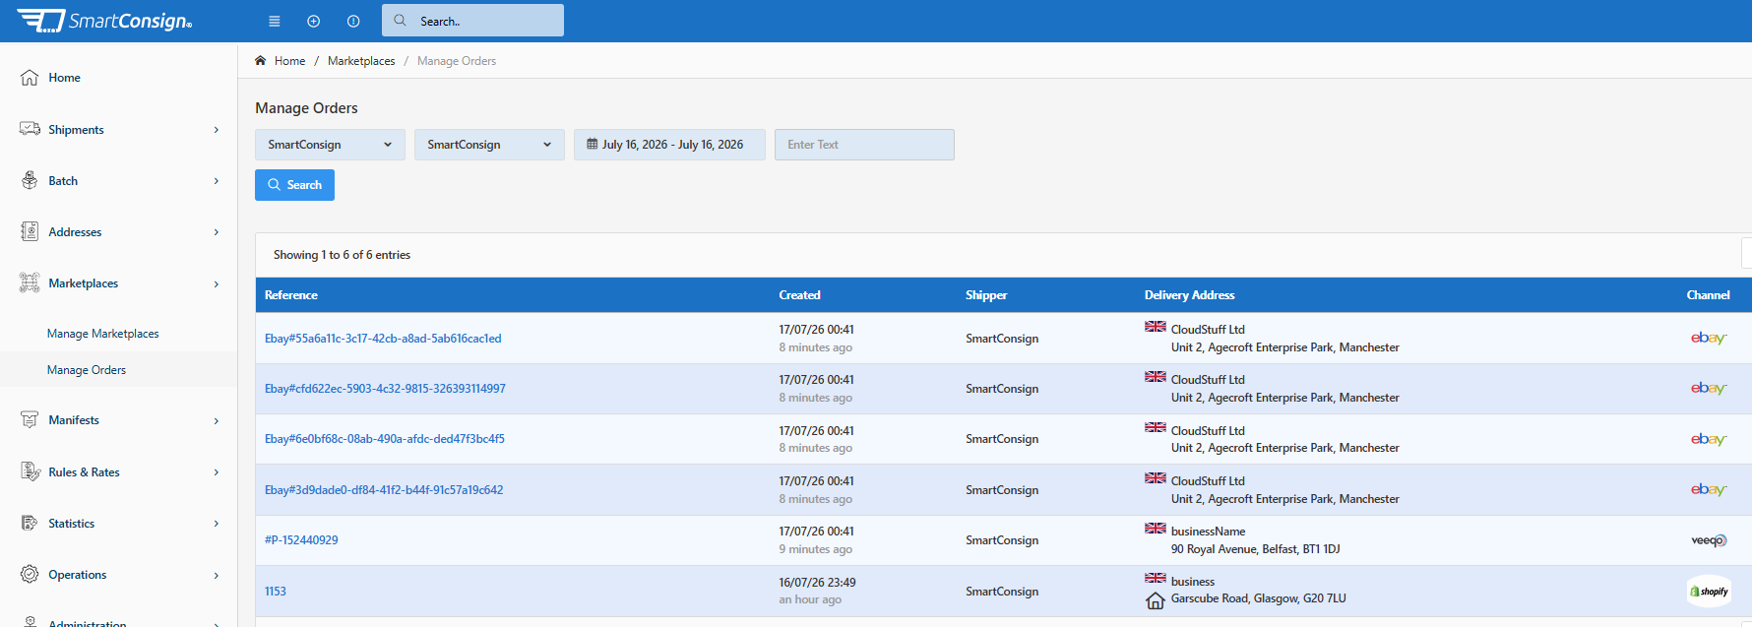Click UK flag on businessName row
1752x627 pixels.
coord(1156,529)
